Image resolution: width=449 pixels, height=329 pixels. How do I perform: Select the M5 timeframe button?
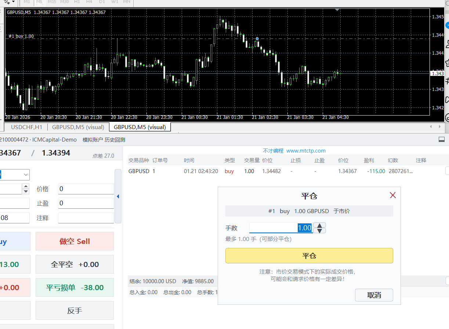pyautogui.click(x=39, y=2)
